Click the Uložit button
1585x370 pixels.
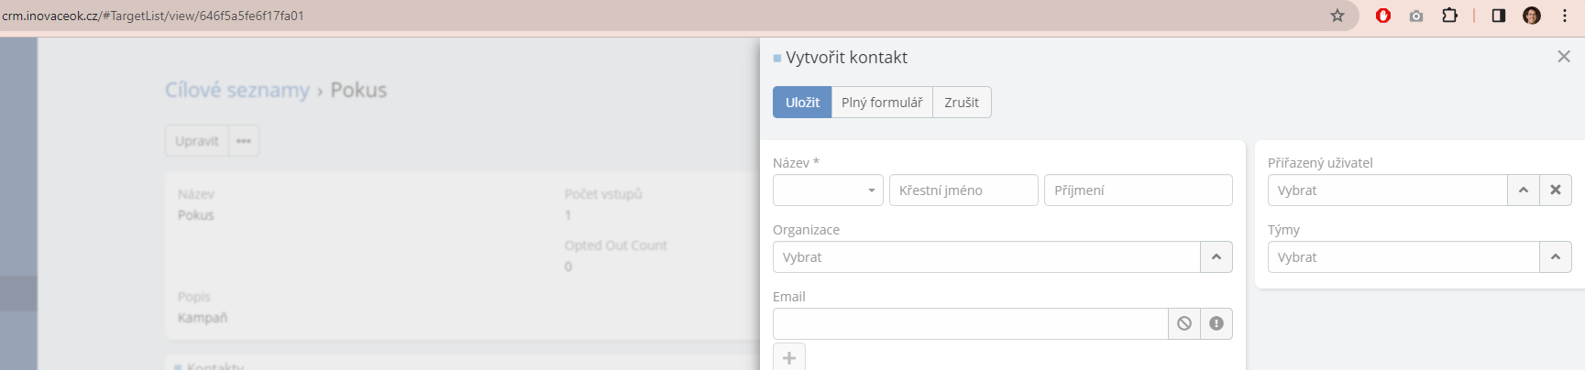pyautogui.click(x=802, y=103)
